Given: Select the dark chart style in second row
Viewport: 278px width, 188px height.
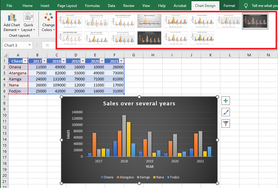Looking at the screenshot, I should point(149,38).
